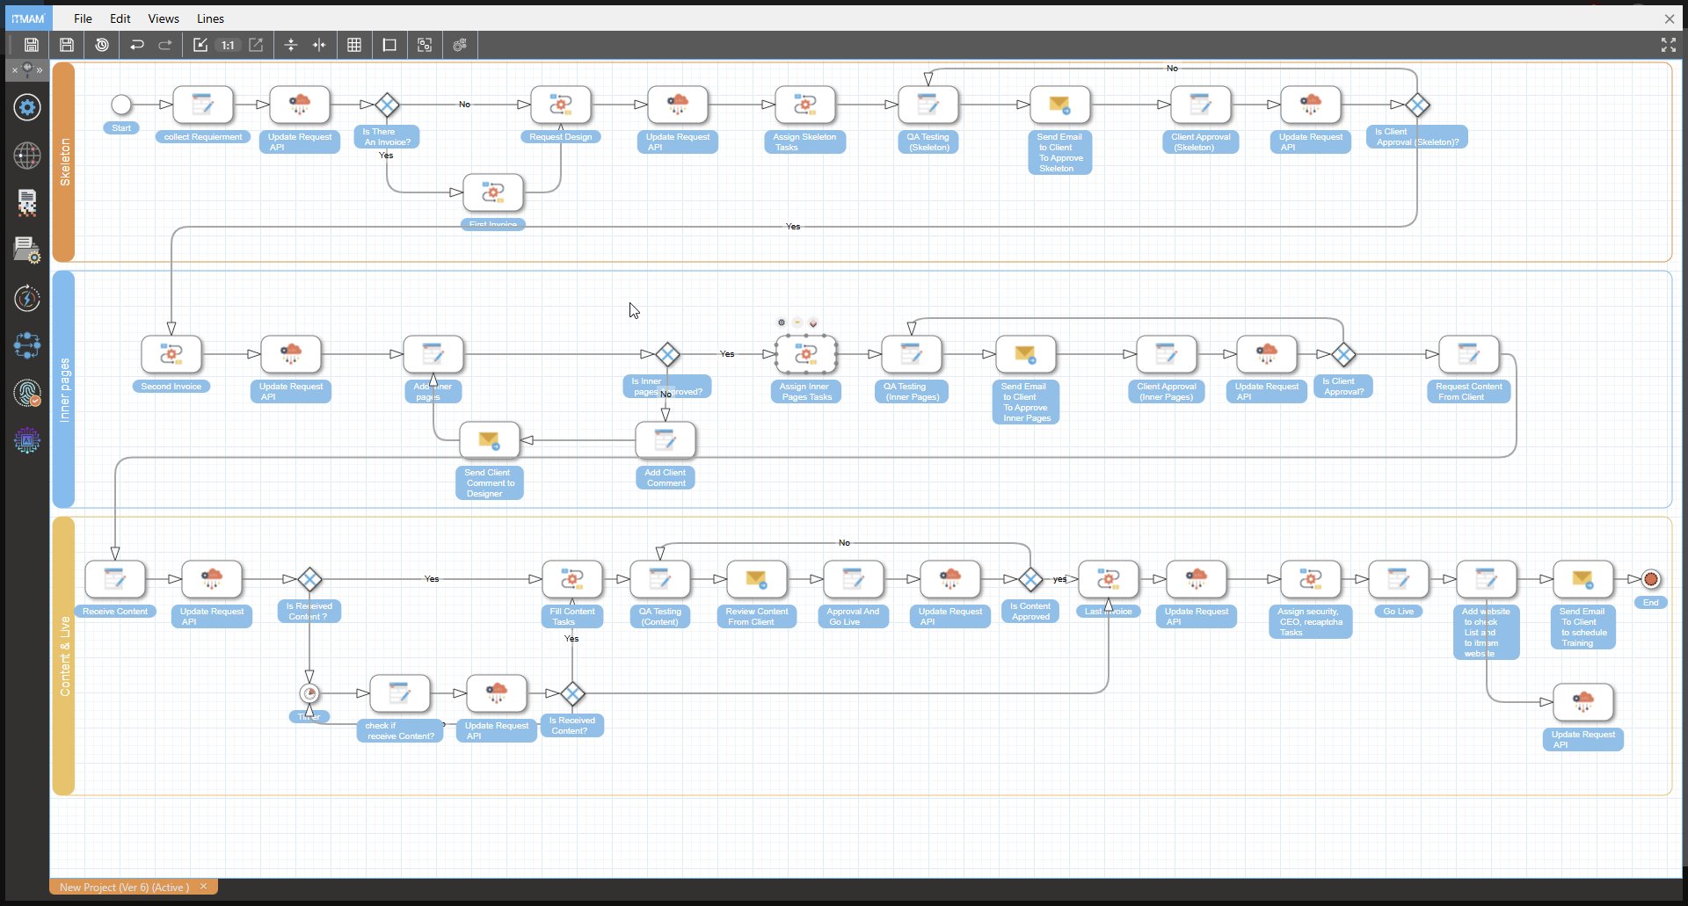Select the Receive Content task node
The image size is (1688, 906).
(x=115, y=579)
